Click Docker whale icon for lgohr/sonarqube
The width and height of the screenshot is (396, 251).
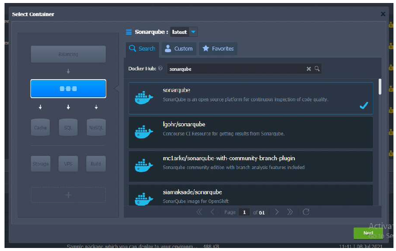pos(144,132)
